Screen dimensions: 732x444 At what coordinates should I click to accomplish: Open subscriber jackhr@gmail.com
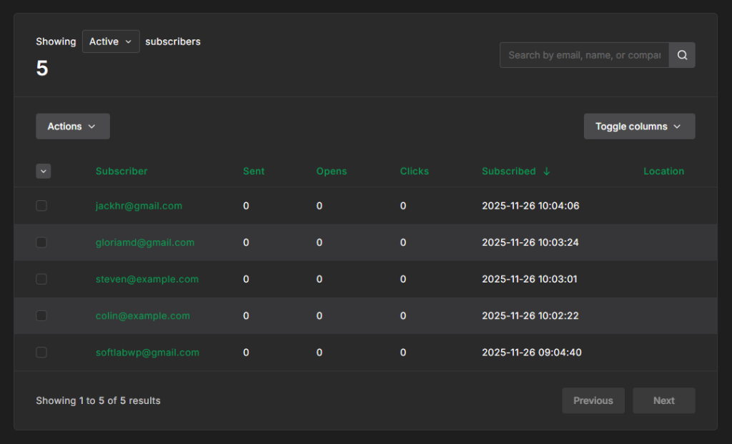tap(139, 206)
